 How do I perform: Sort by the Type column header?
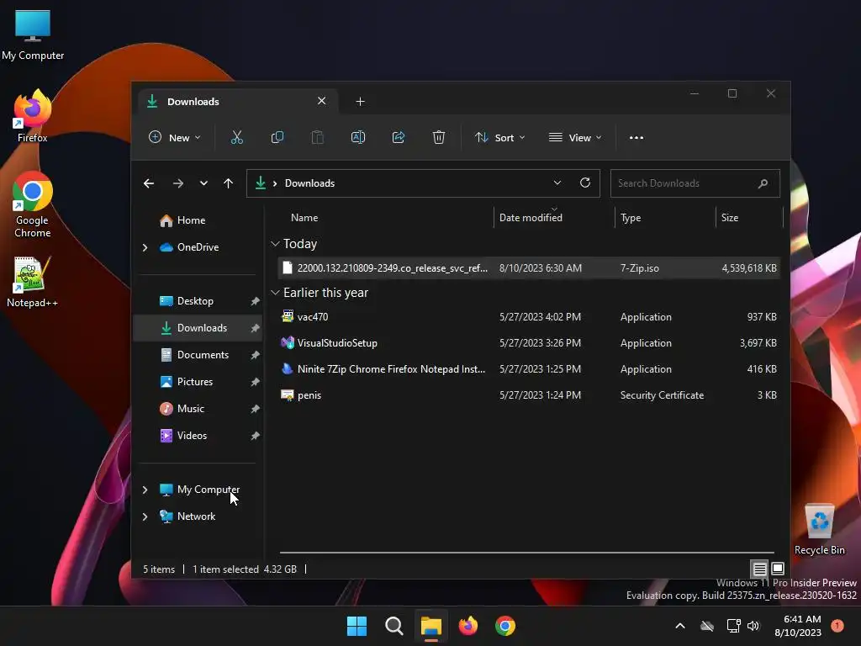tap(664, 218)
